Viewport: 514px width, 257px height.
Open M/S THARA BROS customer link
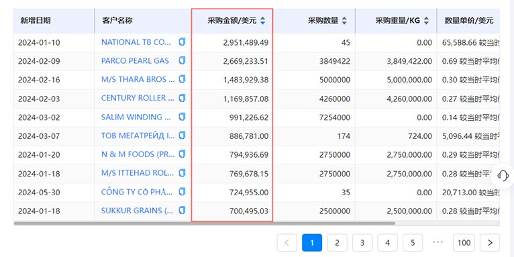tap(138, 80)
